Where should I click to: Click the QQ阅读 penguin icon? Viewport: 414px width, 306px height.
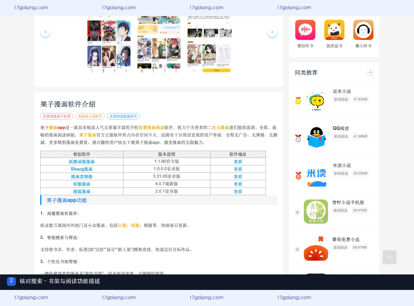point(316,138)
